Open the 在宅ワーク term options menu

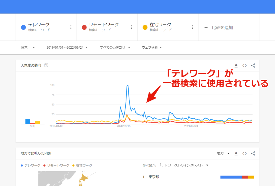tap(193, 27)
